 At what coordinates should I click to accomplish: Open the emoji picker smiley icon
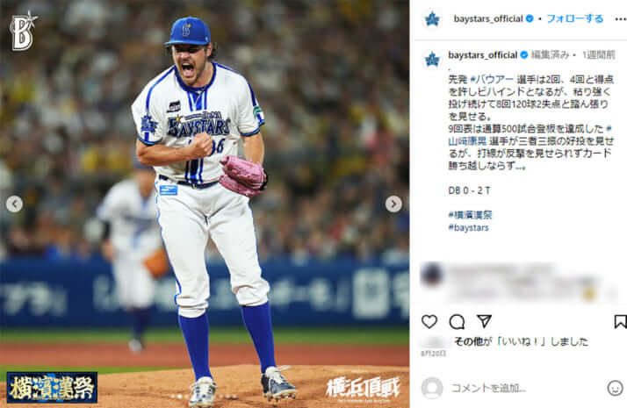615,388
